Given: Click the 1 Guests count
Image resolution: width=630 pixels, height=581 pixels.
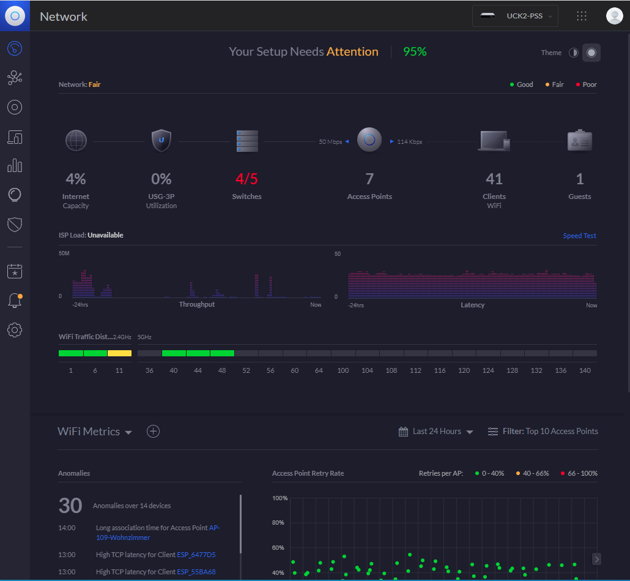Looking at the screenshot, I should (x=580, y=179).
